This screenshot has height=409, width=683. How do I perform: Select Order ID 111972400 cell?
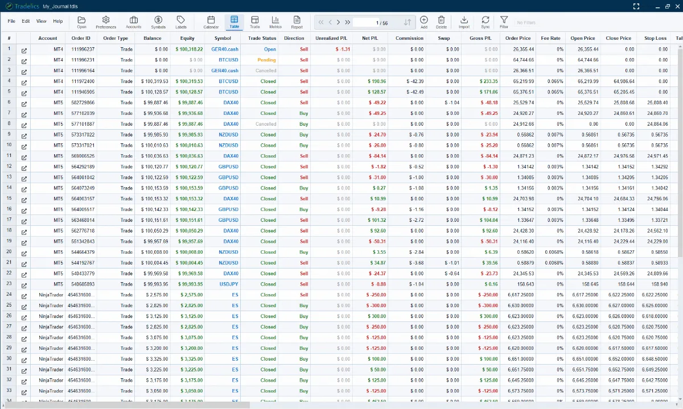click(81, 81)
